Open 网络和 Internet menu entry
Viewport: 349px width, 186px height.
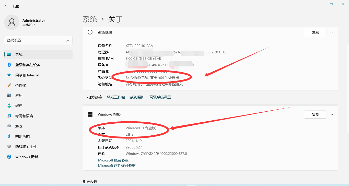[x=38, y=75]
